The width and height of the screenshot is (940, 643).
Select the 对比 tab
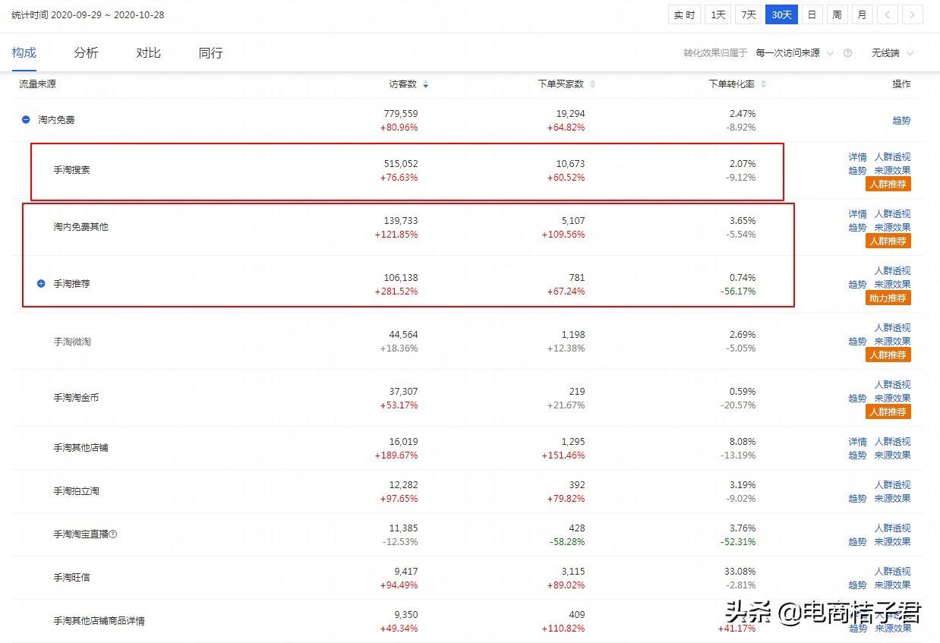tap(147, 52)
